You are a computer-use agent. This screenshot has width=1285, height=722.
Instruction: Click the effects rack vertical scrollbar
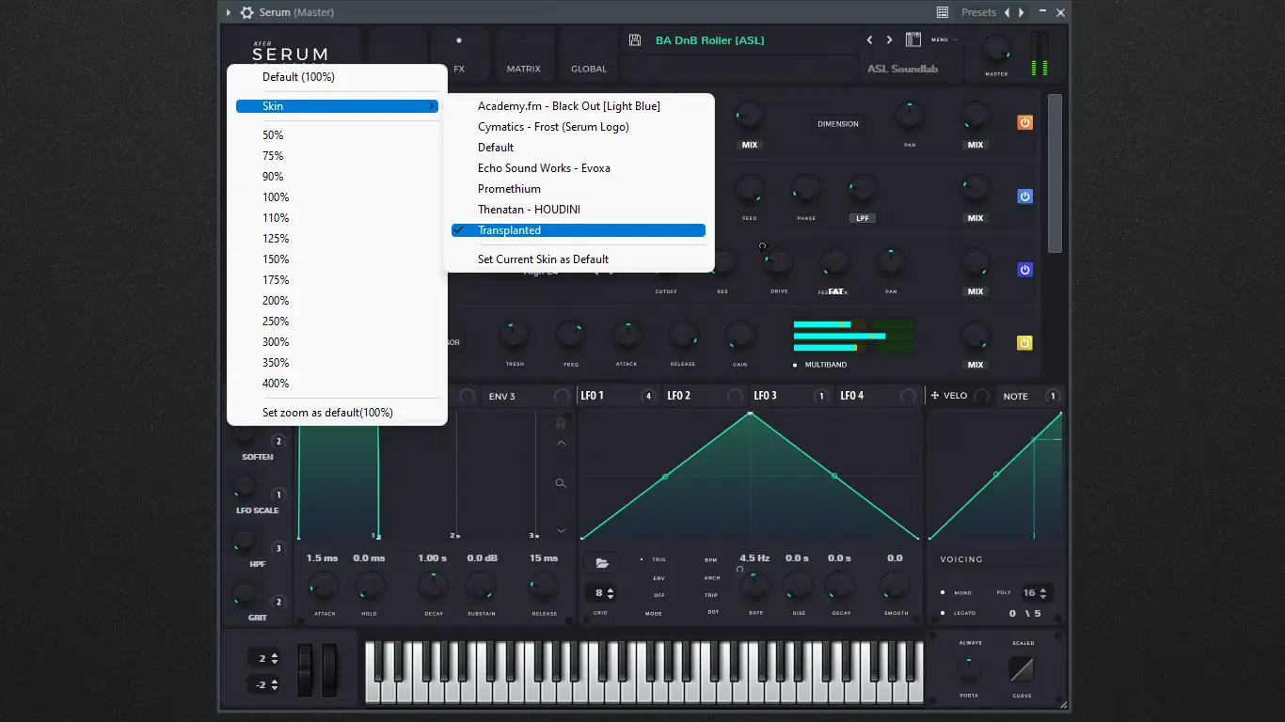point(1055,173)
